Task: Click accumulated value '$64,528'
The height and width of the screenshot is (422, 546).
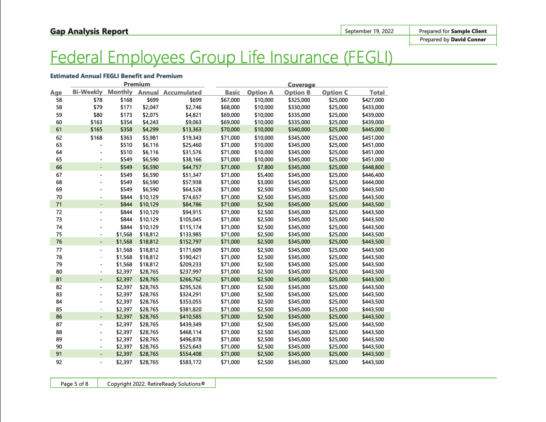Action: click(192, 189)
